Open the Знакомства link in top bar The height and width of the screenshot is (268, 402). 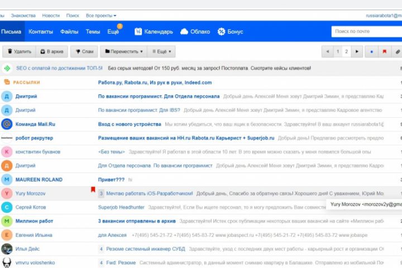point(23,16)
